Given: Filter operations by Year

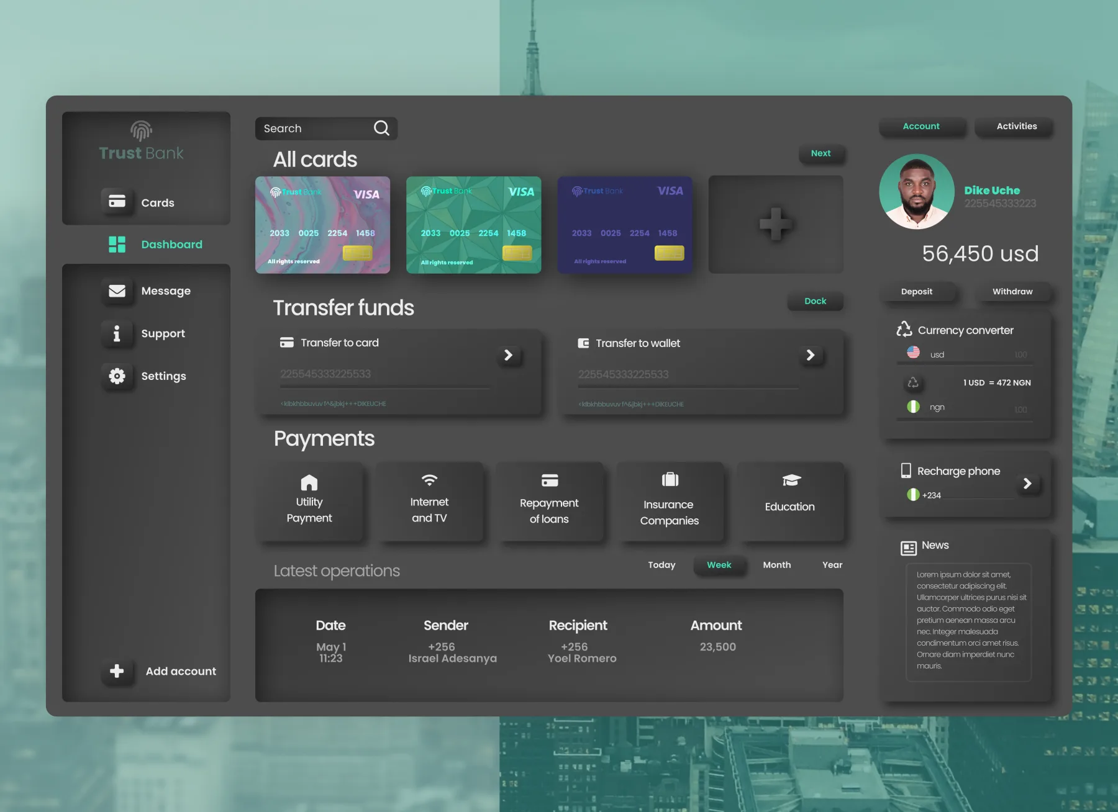Looking at the screenshot, I should point(832,565).
